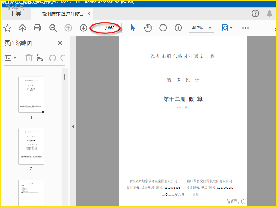Click the 40.7% zoom value field
The image size is (277, 207).
(197, 28)
